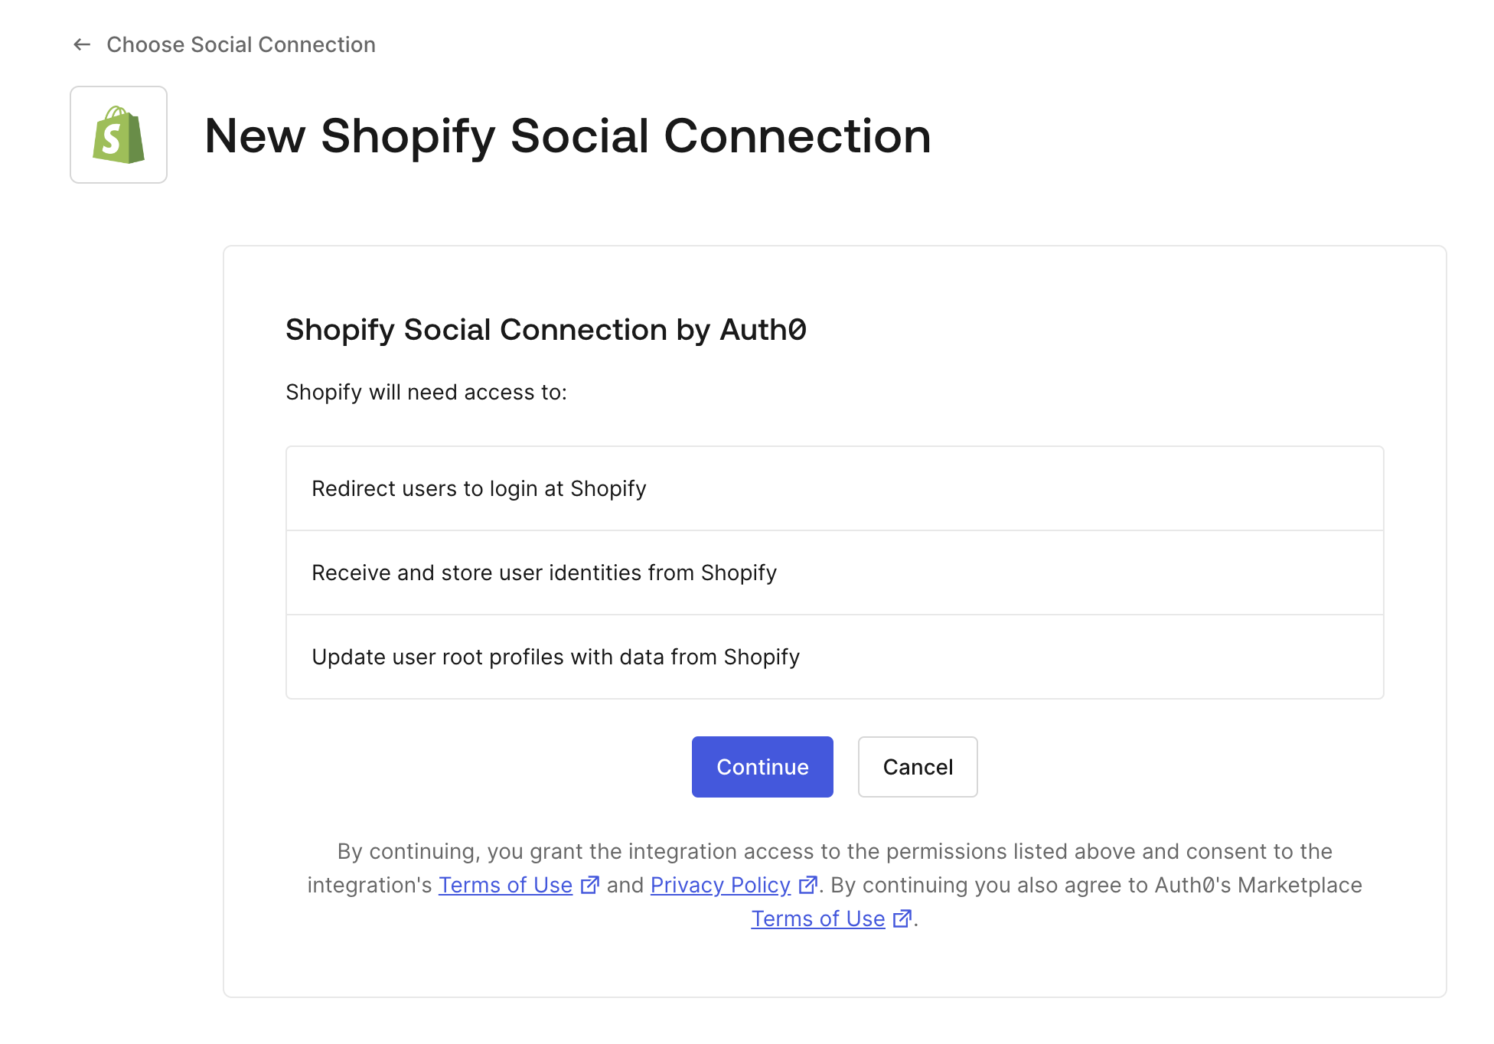Click the New Shopify Social Connection heading
Image resolution: width=1494 pixels, height=1044 pixels.
pos(568,135)
